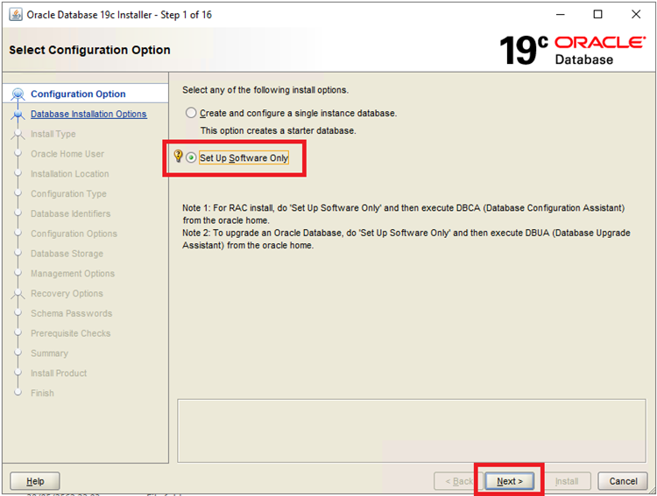Click the Schema Passwords step
This screenshot has width=657, height=496.
click(72, 313)
